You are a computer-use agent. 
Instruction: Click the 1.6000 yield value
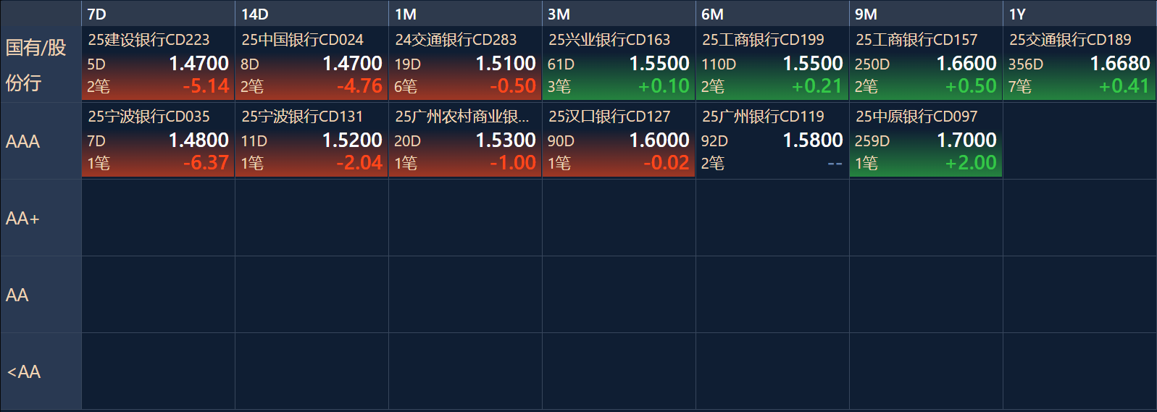click(659, 140)
